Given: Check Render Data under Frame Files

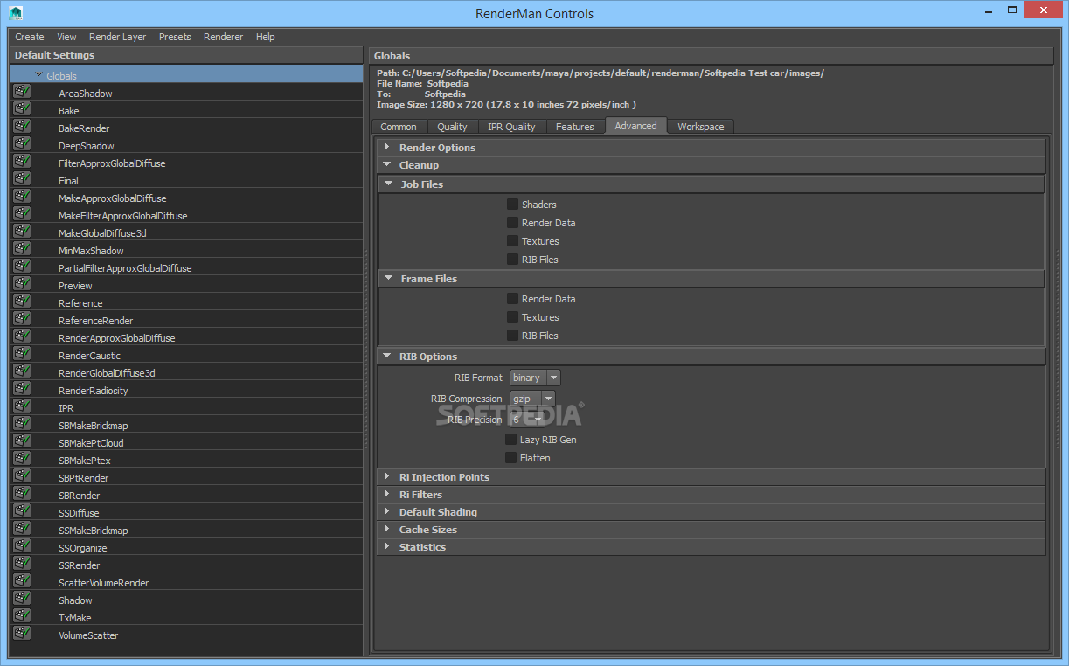Looking at the screenshot, I should pyautogui.click(x=513, y=298).
